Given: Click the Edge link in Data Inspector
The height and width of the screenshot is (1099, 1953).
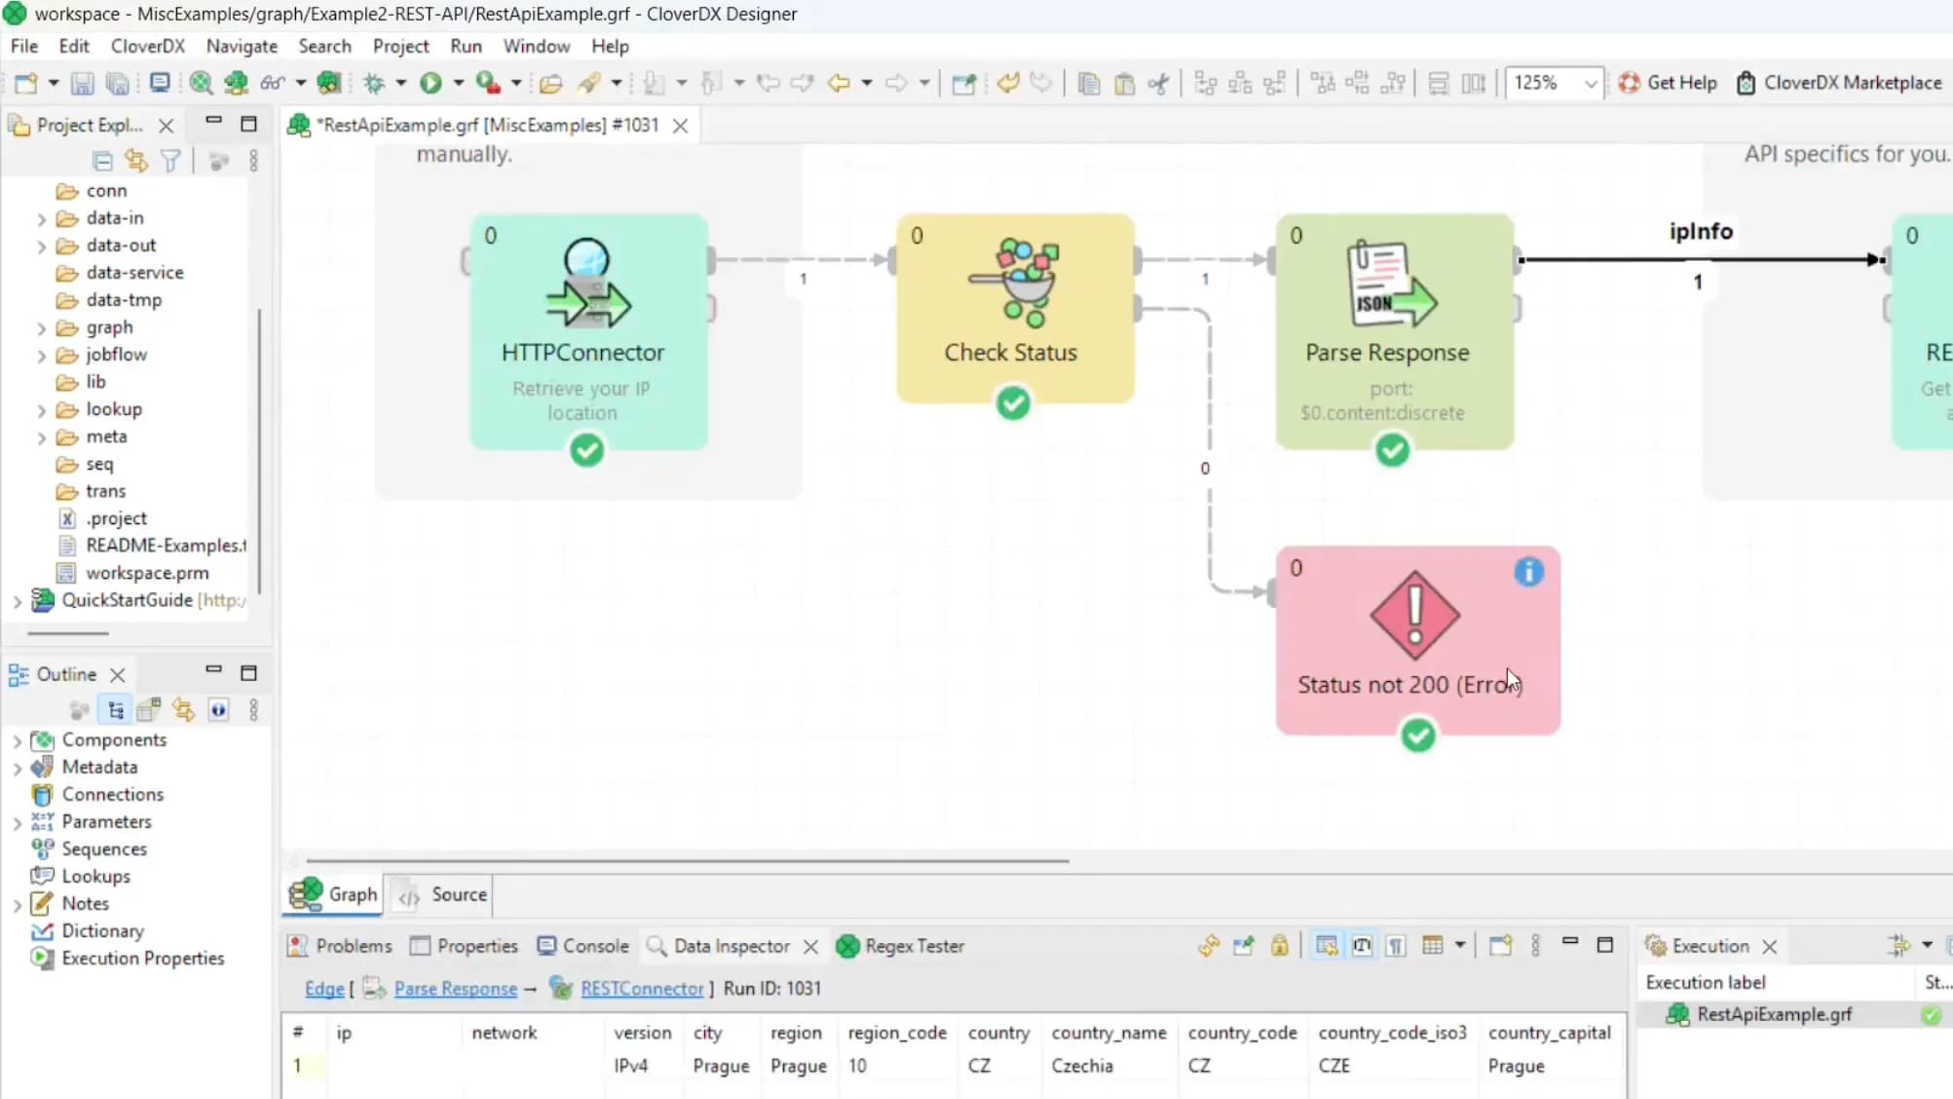Looking at the screenshot, I should click(324, 989).
